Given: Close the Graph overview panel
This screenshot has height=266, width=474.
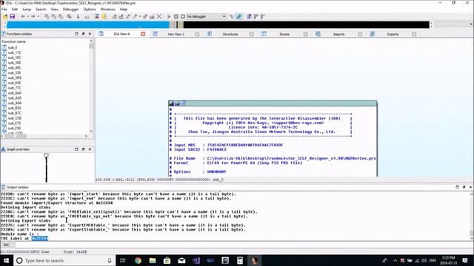Looking at the screenshot, I should coord(90,149).
